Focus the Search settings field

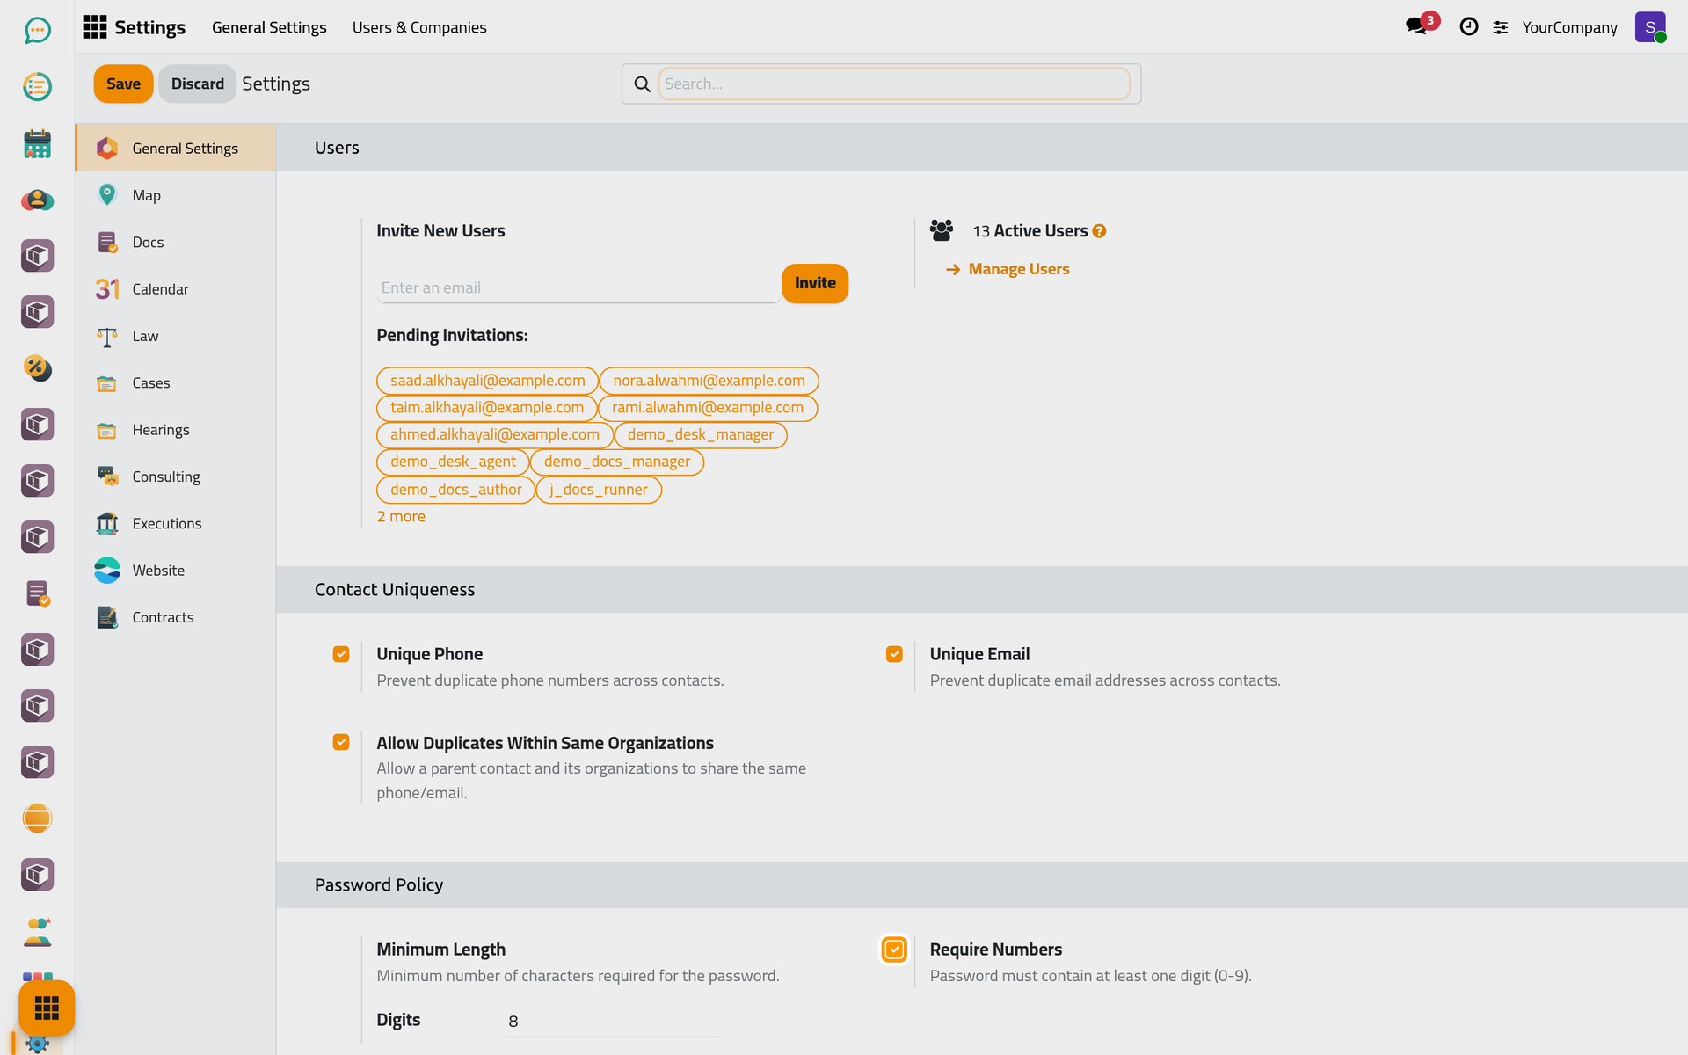(x=894, y=84)
